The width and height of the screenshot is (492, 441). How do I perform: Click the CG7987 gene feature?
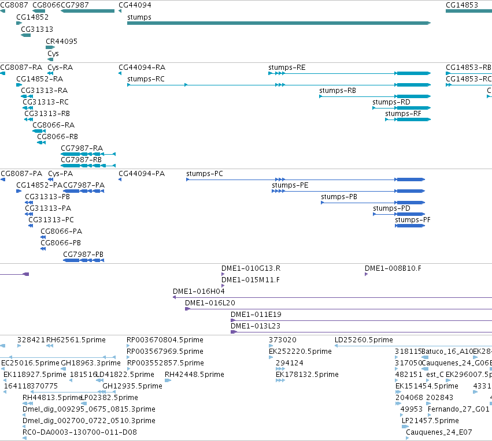coord(87,11)
